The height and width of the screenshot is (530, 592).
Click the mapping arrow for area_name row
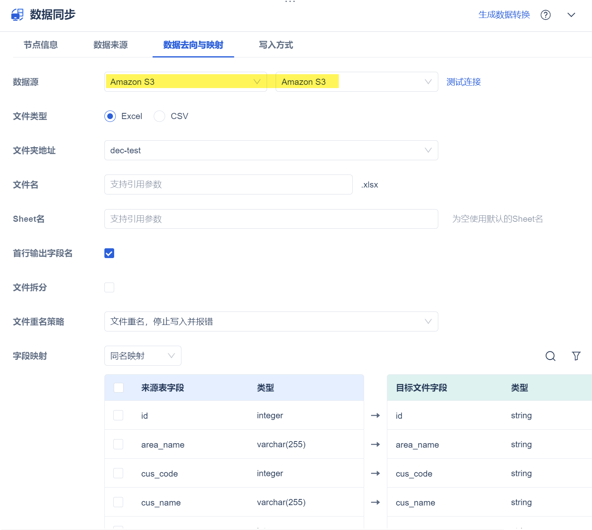click(x=376, y=444)
